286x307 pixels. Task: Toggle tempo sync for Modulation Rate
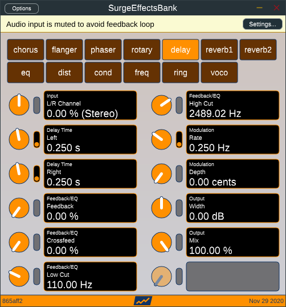(179, 139)
